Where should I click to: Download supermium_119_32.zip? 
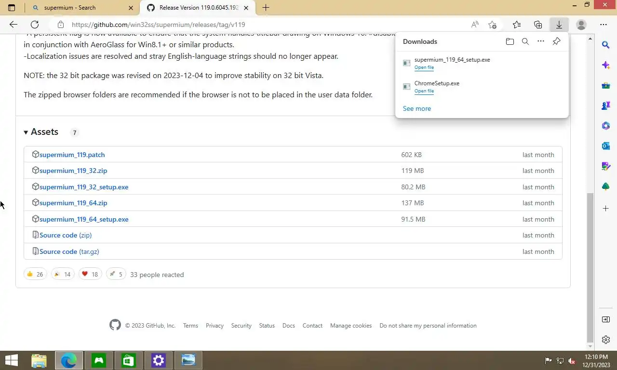click(73, 171)
